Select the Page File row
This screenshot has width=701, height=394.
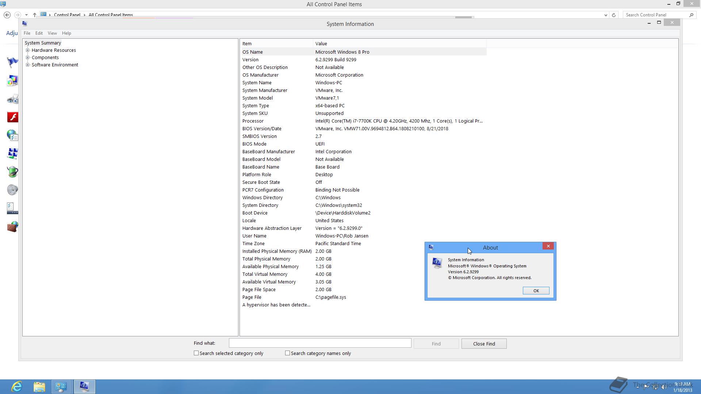pos(364,297)
